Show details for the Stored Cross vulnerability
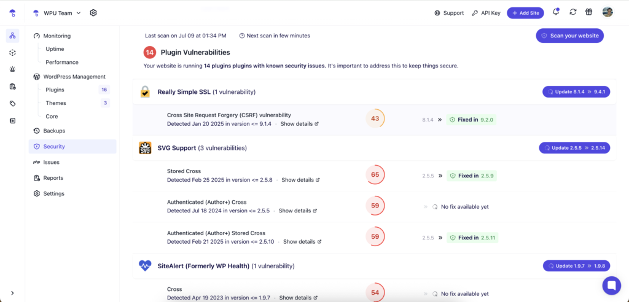The image size is (629, 302). tap(300, 180)
